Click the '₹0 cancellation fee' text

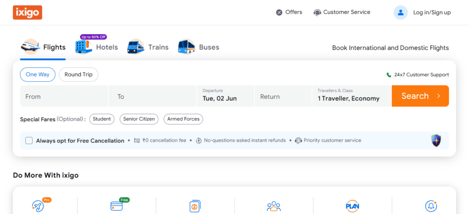[164, 140]
